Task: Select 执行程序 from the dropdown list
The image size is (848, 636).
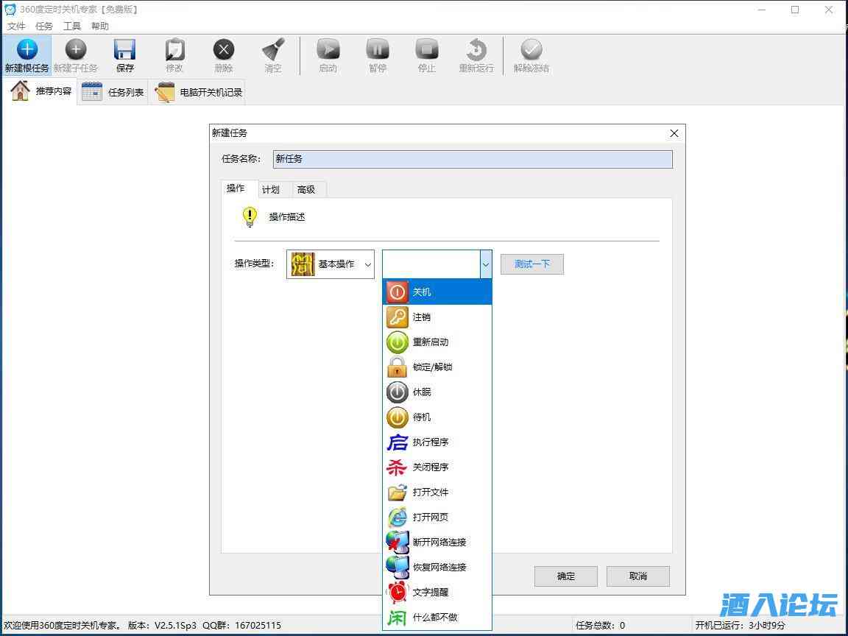Action: (x=437, y=442)
